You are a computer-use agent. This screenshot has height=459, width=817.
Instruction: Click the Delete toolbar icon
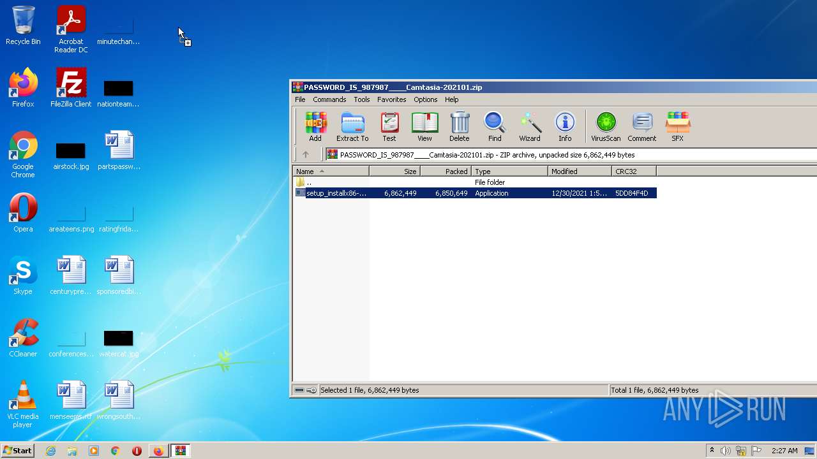pyautogui.click(x=459, y=127)
